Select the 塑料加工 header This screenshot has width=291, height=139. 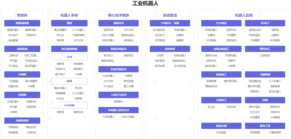coord(265,49)
